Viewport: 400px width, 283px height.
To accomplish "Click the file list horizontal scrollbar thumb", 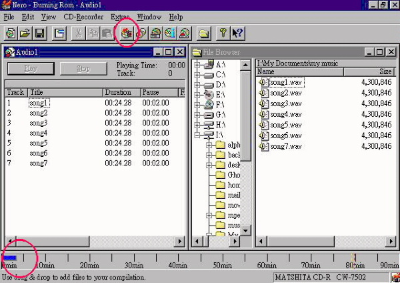I will (x=301, y=242).
